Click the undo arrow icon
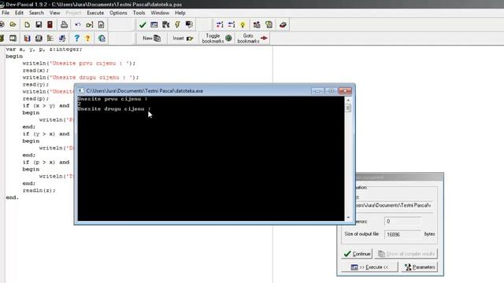 [x=78, y=24]
